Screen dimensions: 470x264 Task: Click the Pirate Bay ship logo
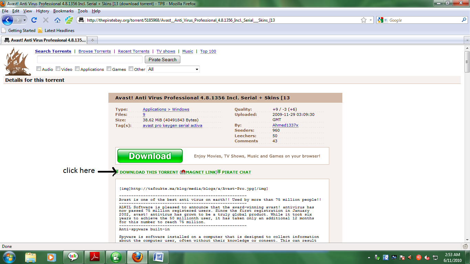pos(17,61)
